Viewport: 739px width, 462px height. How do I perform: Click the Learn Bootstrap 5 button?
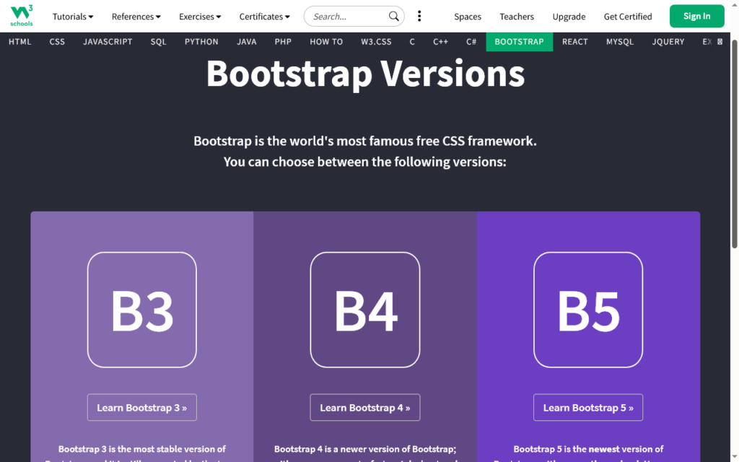click(x=588, y=407)
